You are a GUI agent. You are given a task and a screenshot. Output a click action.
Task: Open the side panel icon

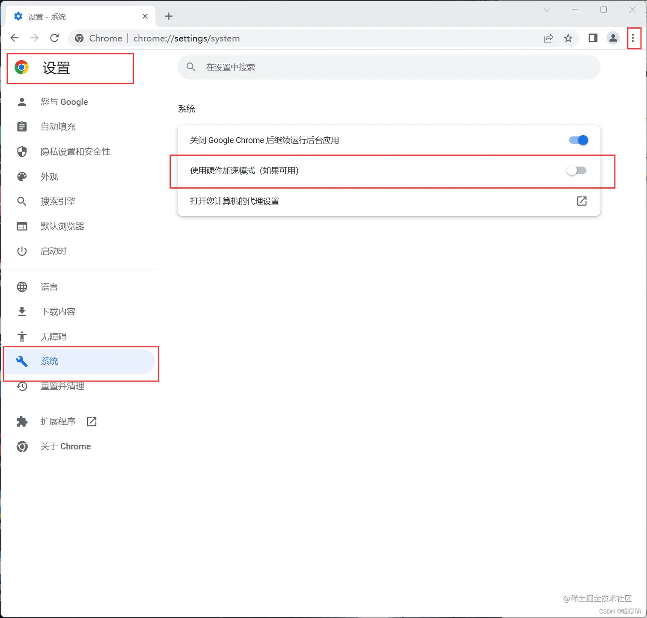tap(593, 38)
